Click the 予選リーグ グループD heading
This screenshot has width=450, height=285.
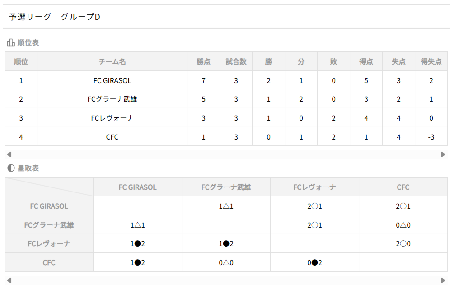tap(54, 17)
